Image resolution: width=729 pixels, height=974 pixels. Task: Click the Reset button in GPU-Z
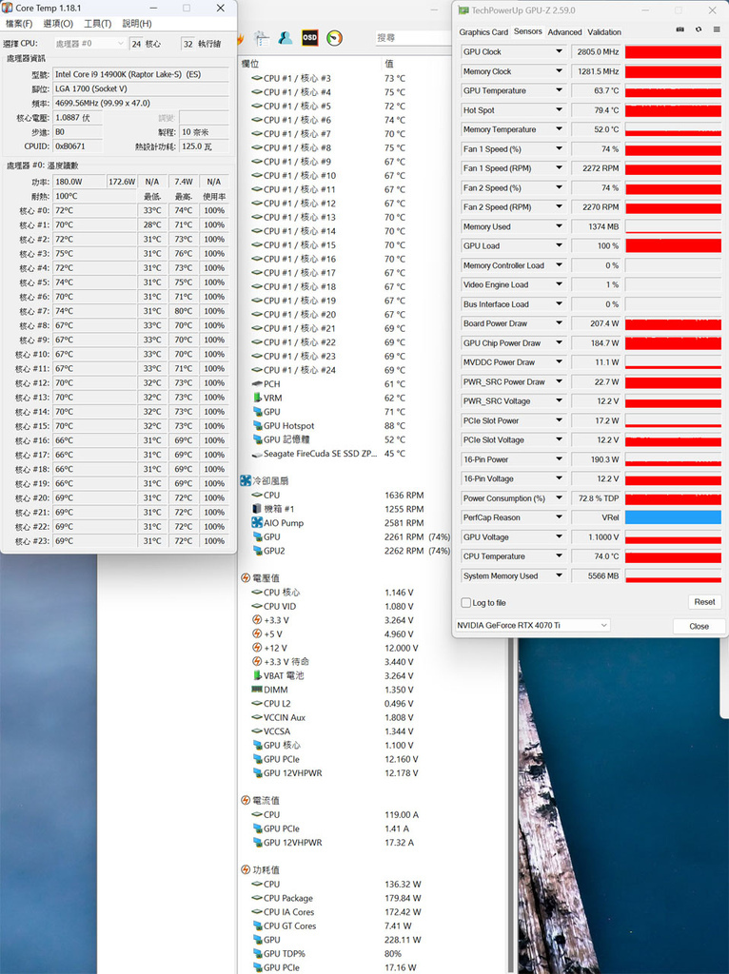pos(704,602)
